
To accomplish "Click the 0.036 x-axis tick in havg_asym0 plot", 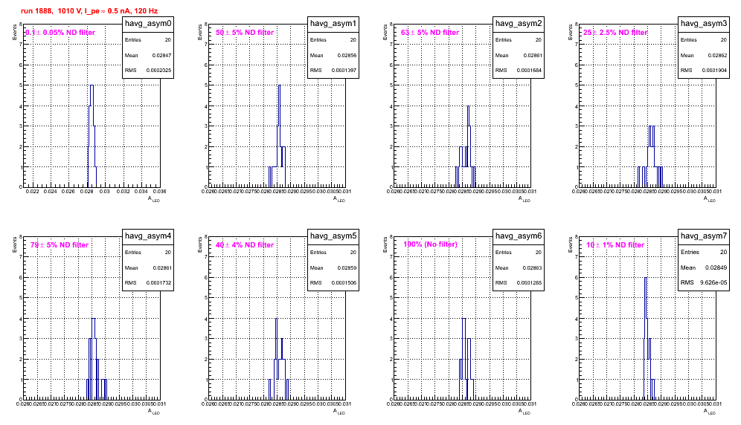I will (159, 192).
